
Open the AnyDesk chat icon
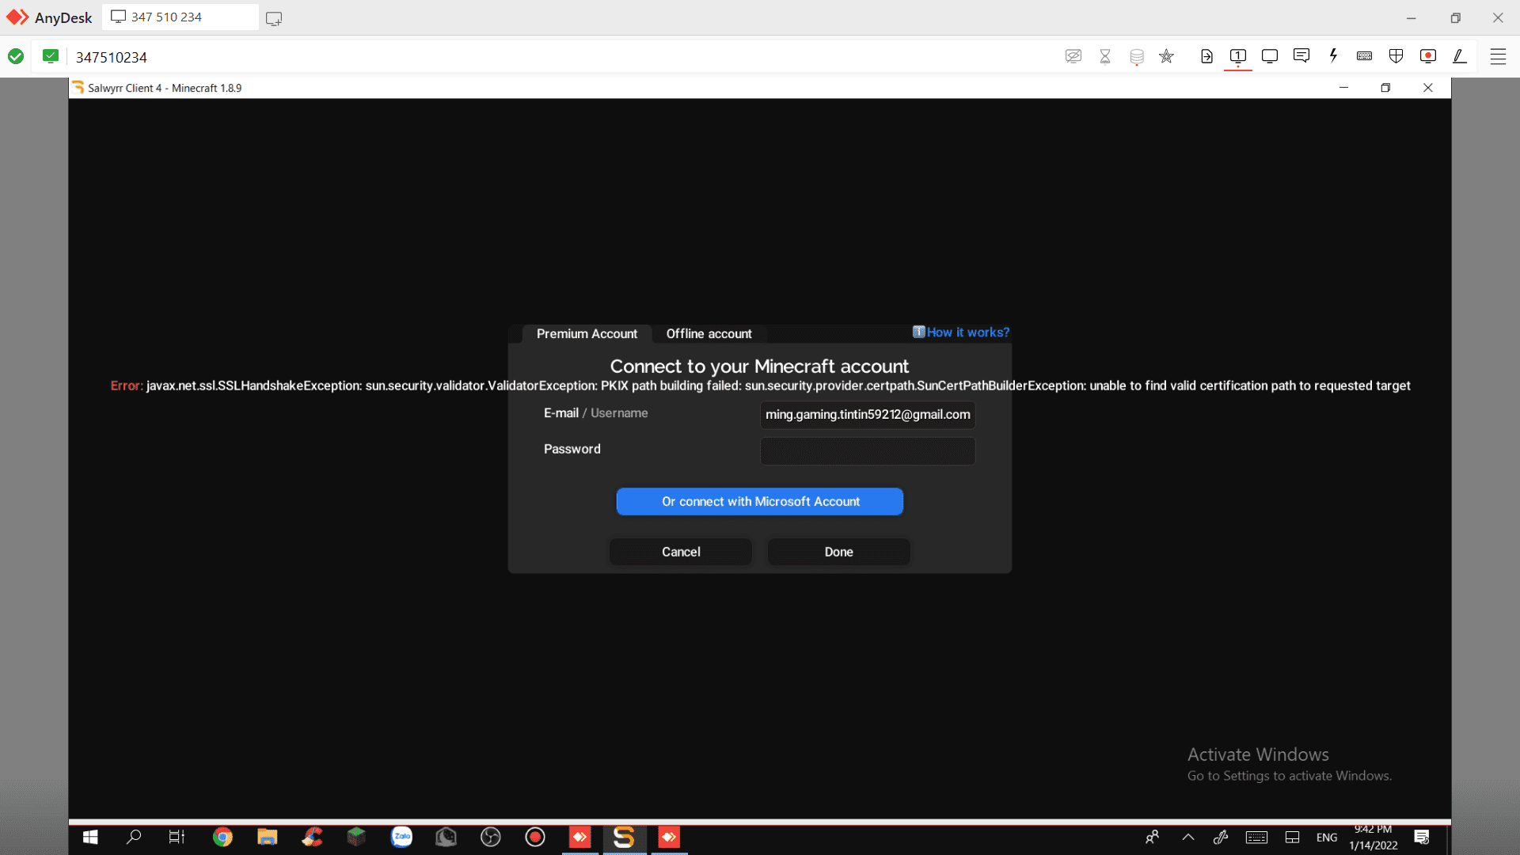1301,56
